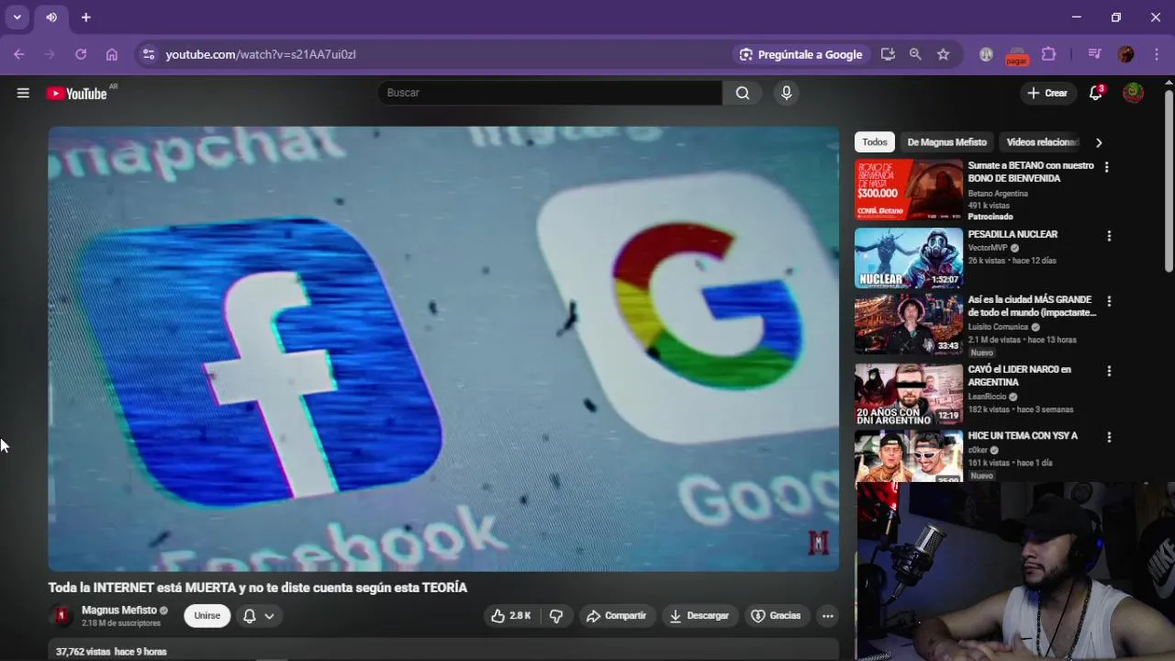Select the Videos relacionados chip
Image resolution: width=1175 pixels, height=661 pixels.
point(1042,142)
